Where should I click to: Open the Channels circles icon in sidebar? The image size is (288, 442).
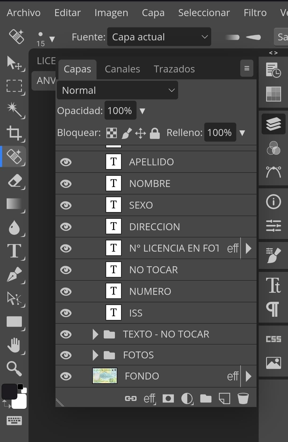274,148
